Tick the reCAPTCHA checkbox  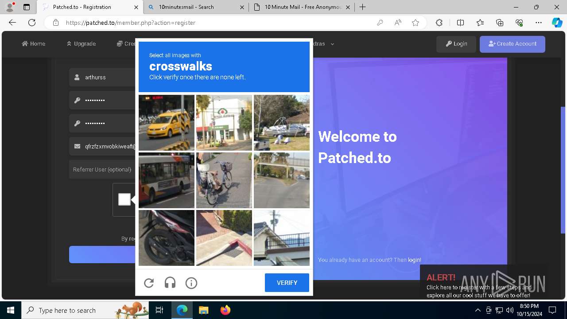point(124,199)
